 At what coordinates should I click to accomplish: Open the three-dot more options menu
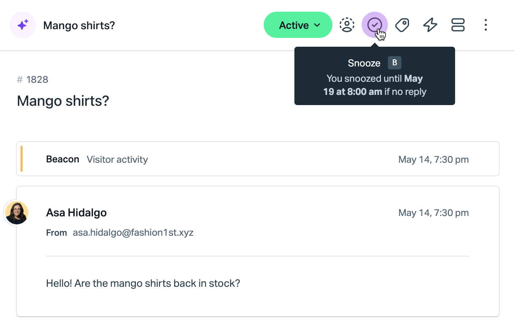tap(485, 25)
